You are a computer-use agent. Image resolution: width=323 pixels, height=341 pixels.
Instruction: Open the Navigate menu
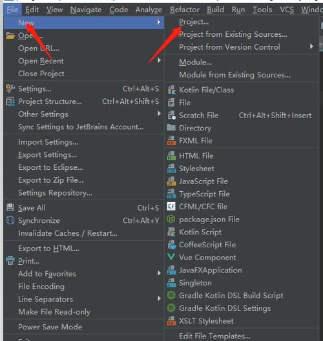coord(86,10)
